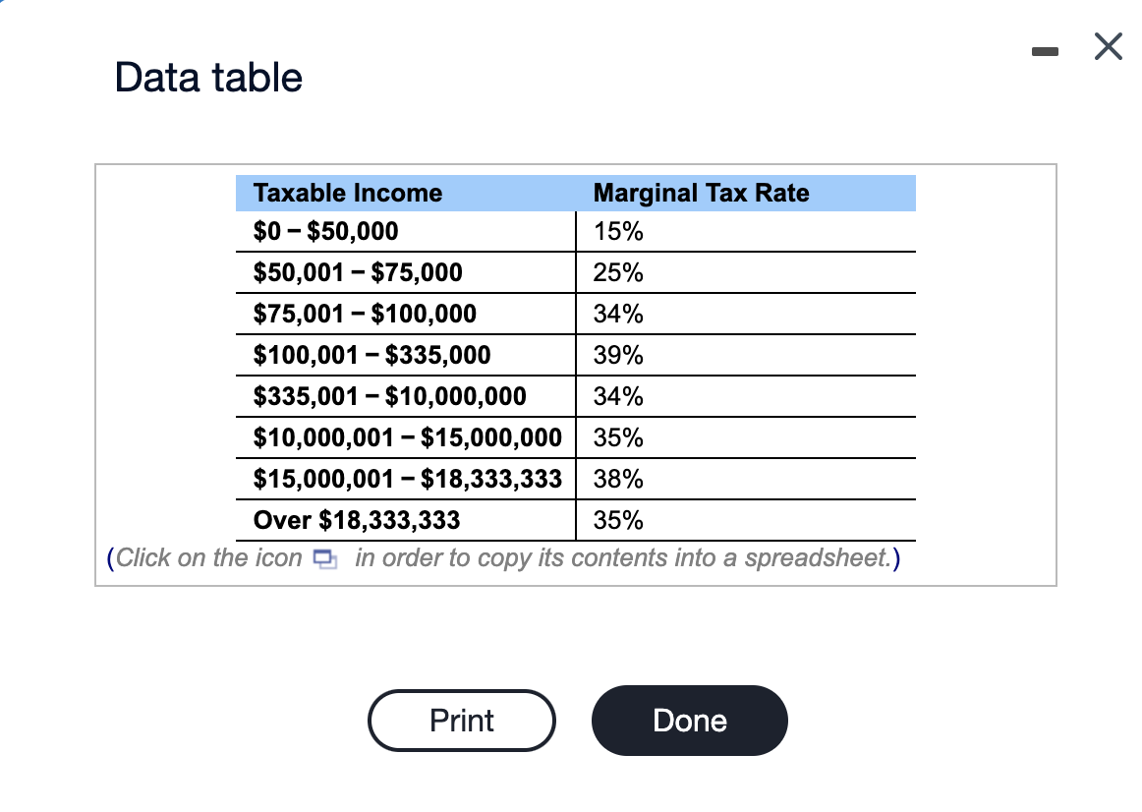
Task: Click the Data table title text
Action: coord(208,77)
